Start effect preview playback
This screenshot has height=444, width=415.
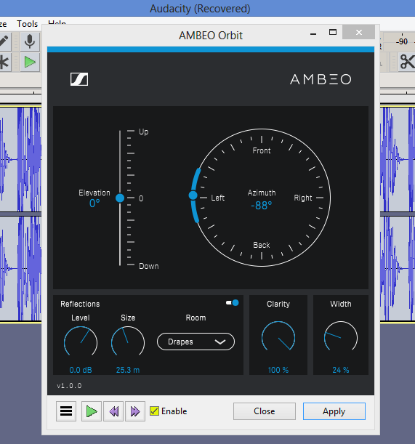tap(92, 411)
